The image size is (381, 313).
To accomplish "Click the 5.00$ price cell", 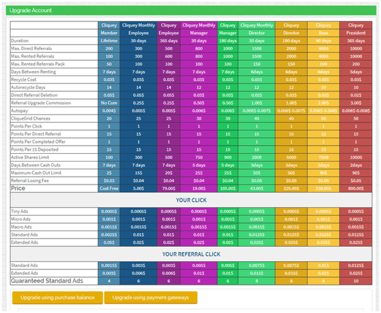I will 138,188.
